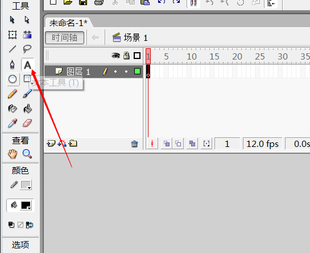Print using the printer toolbar icon

click(99, 2)
